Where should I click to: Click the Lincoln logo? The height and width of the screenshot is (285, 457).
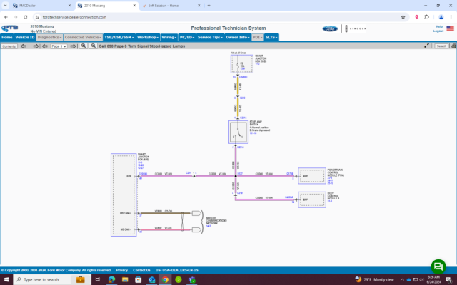[356, 28]
